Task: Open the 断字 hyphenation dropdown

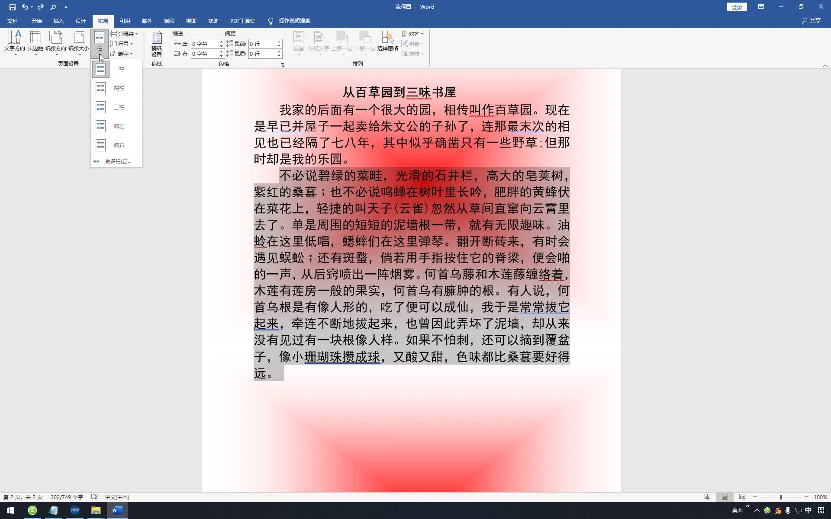Action: point(121,54)
